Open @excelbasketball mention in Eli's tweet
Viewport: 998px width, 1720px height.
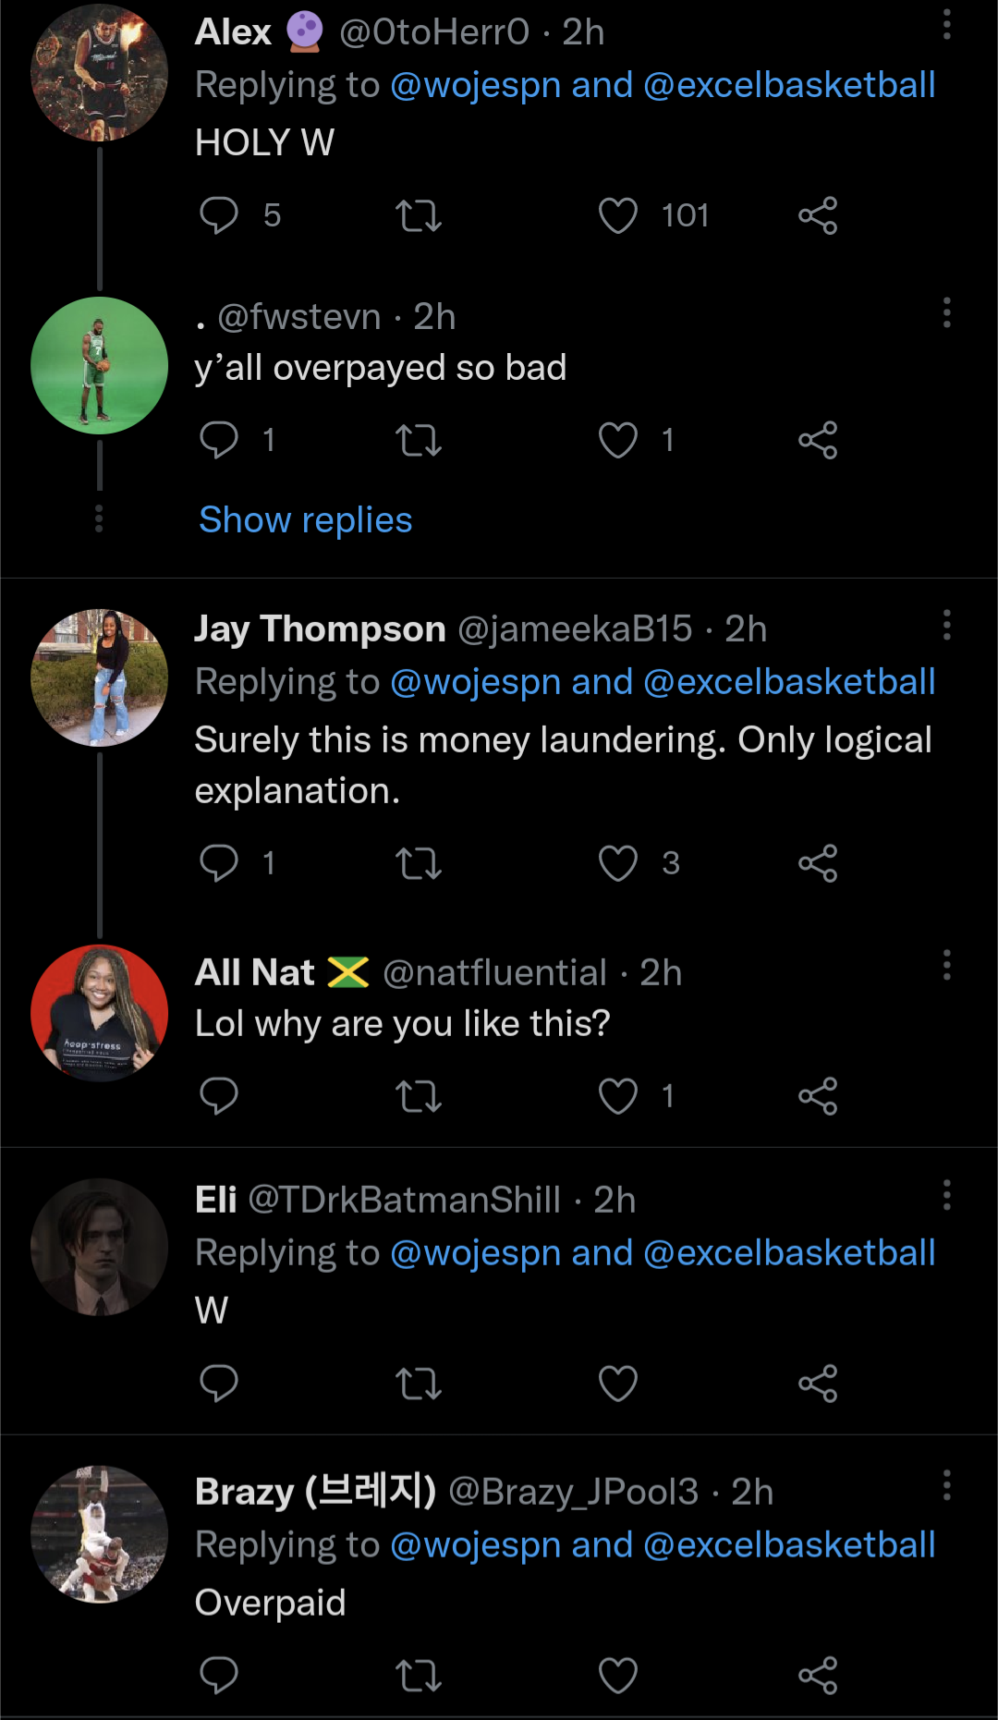click(789, 1253)
